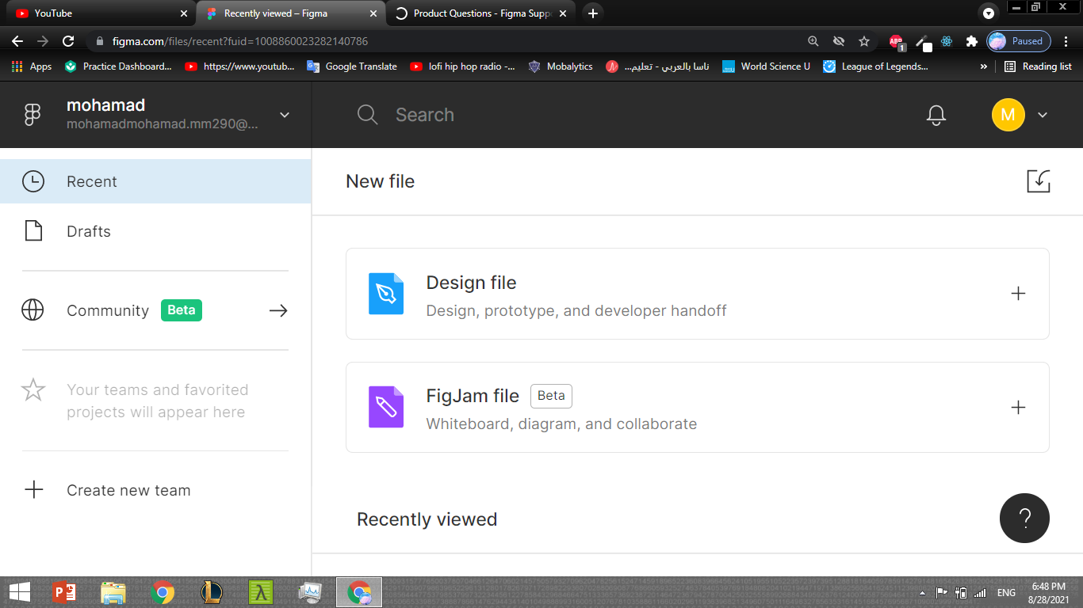1083x608 pixels.
Task: Click the plus on FigJam file card
Action: point(1018,407)
